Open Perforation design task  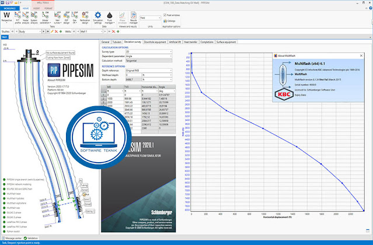[85, 18]
